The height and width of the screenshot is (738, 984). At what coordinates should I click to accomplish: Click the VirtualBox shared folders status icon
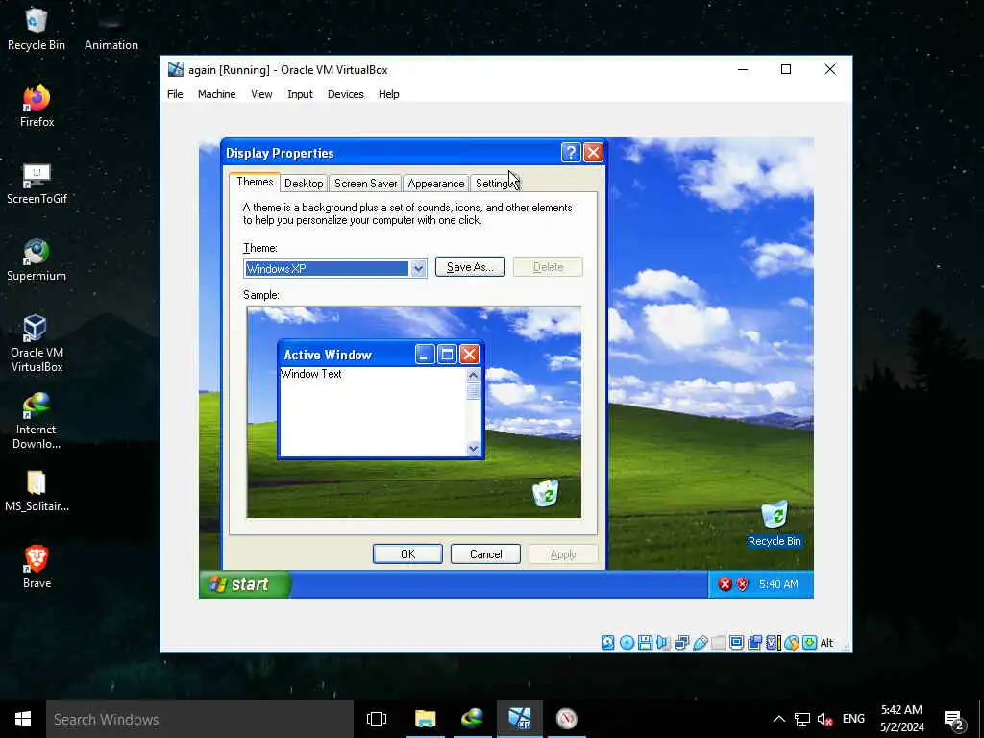(x=719, y=643)
